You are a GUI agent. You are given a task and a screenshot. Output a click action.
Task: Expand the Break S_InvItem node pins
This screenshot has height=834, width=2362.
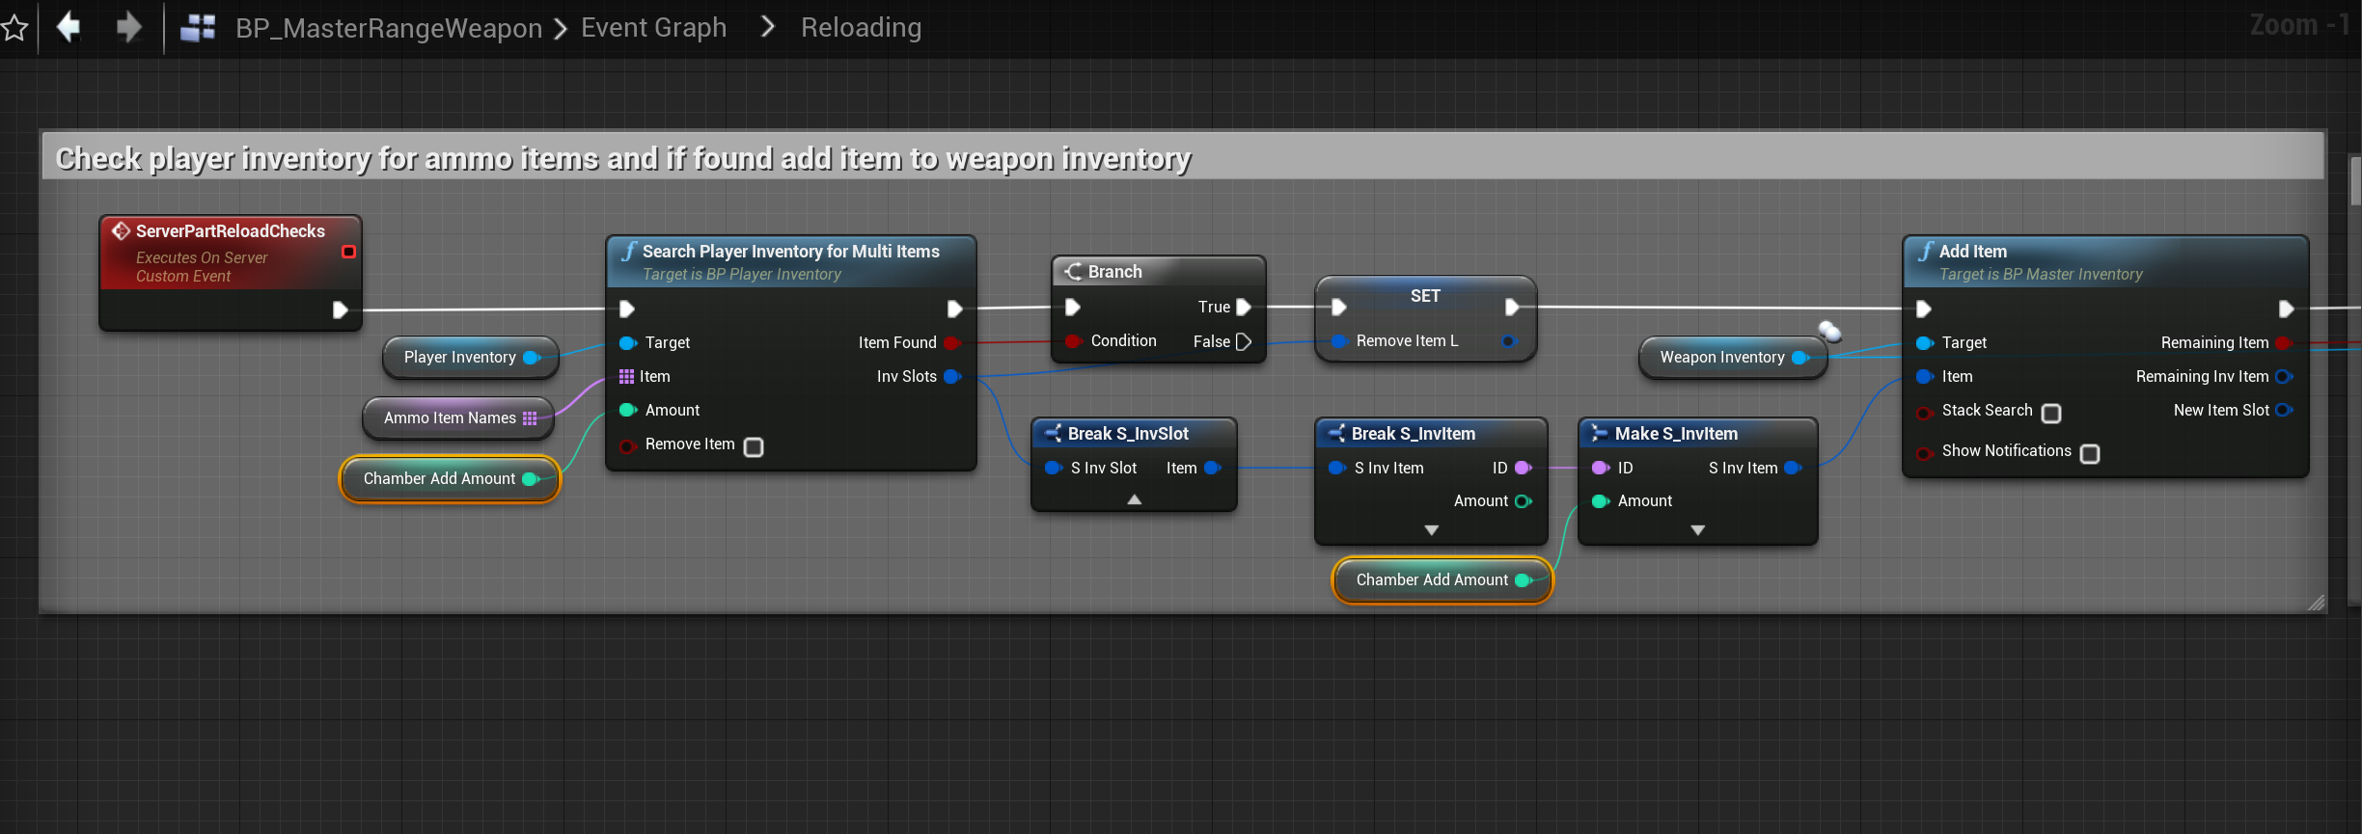1432,530
